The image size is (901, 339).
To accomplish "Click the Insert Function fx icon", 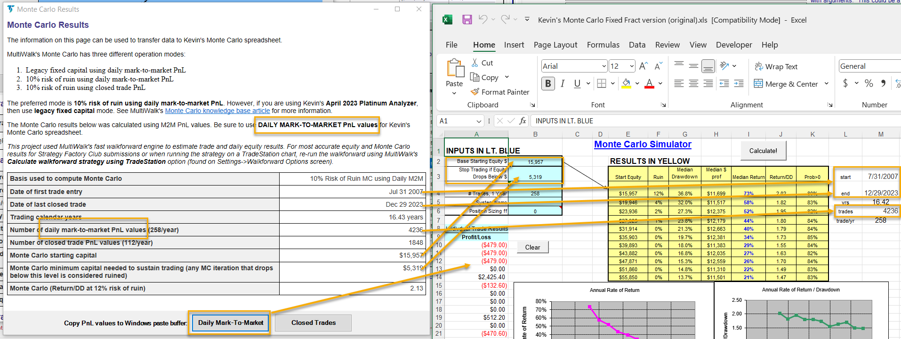I will coord(523,121).
